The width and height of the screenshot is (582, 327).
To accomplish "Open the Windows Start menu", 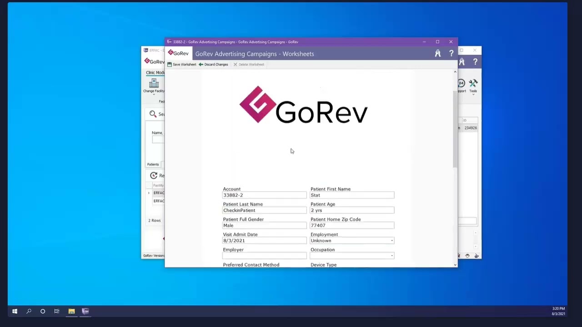I will [15, 311].
